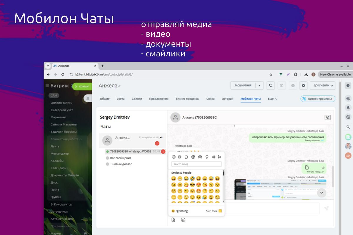Click the Chrome address bar URL
This screenshot has height=235, width=353.
tap(104, 74)
